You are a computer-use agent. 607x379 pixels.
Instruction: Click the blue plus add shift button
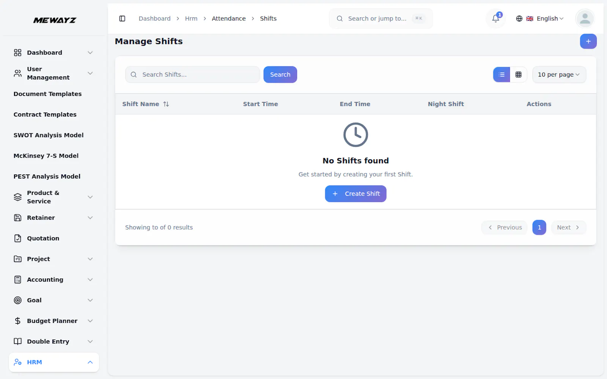(x=588, y=41)
